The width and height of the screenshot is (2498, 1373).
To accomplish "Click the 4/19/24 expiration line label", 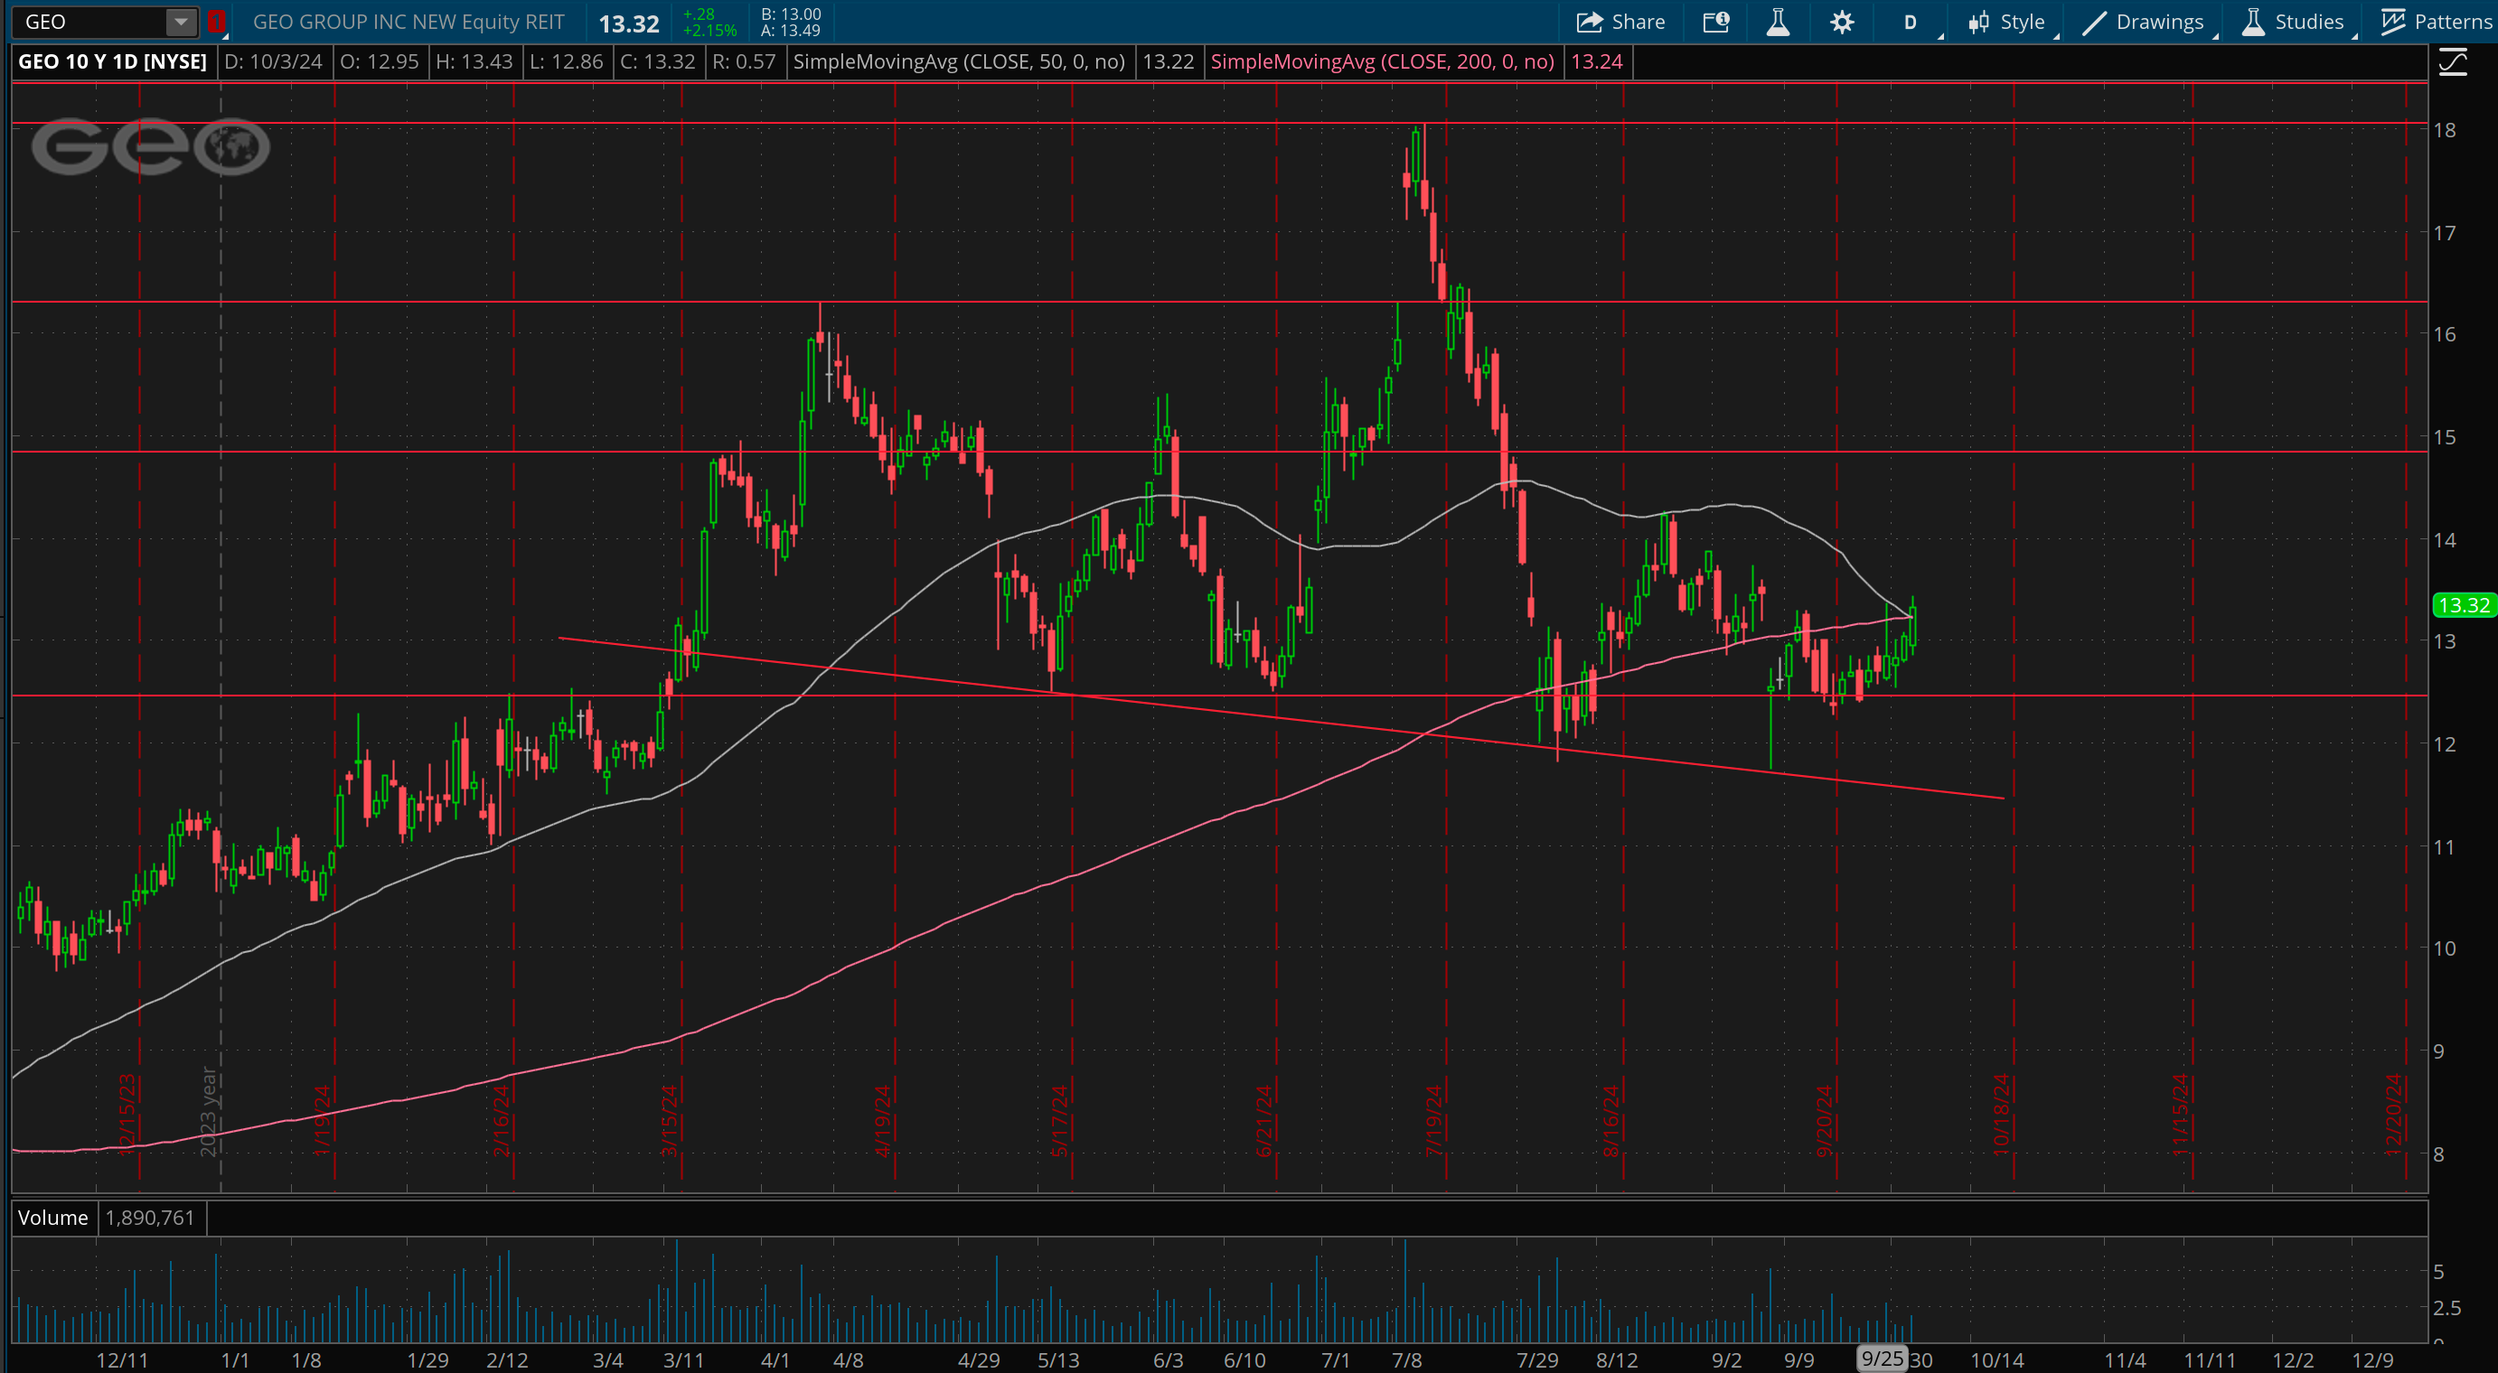I will (x=882, y=1120).
